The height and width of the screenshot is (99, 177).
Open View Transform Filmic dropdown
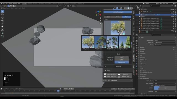tap(165, 83)
